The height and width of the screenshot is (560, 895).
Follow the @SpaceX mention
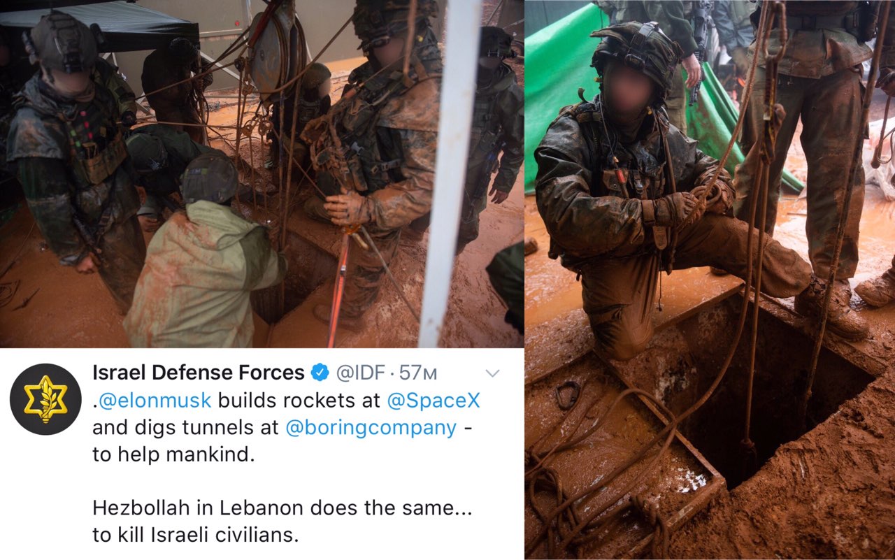click(434, 401)
